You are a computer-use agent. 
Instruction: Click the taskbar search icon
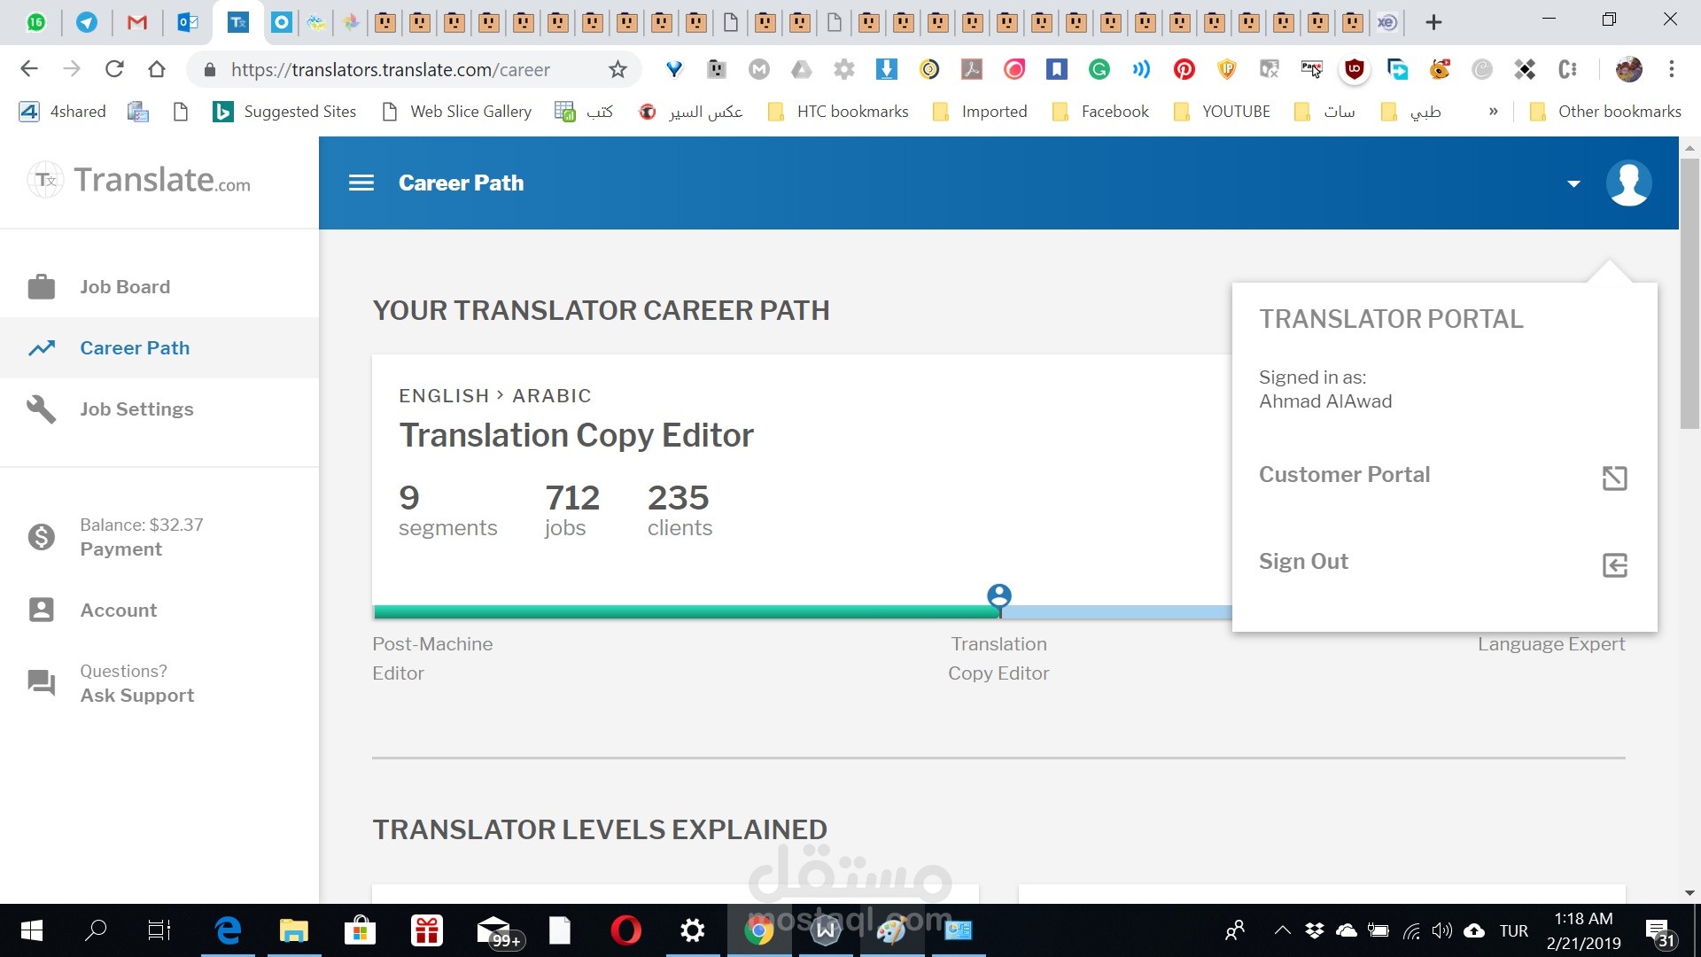95,930
